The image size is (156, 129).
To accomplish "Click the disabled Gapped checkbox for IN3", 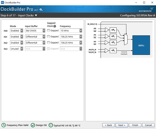I will point(49,49).
